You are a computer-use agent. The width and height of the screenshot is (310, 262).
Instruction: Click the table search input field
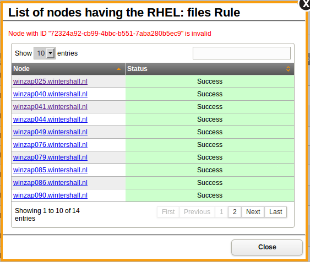pyautogui.click(x=242, y=53)
